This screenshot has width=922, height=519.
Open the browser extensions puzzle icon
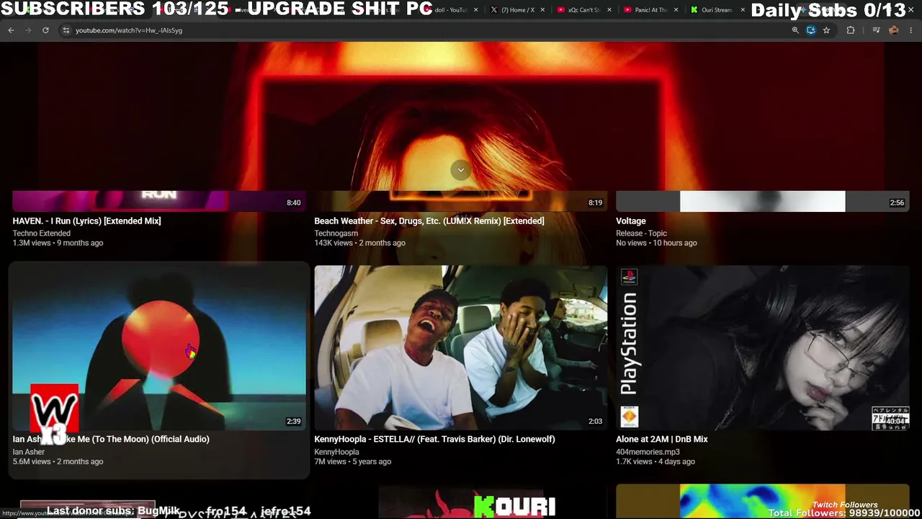click(851, 30)
